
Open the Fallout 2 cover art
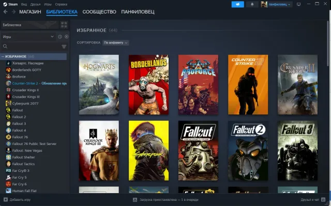tap(248, 151)
